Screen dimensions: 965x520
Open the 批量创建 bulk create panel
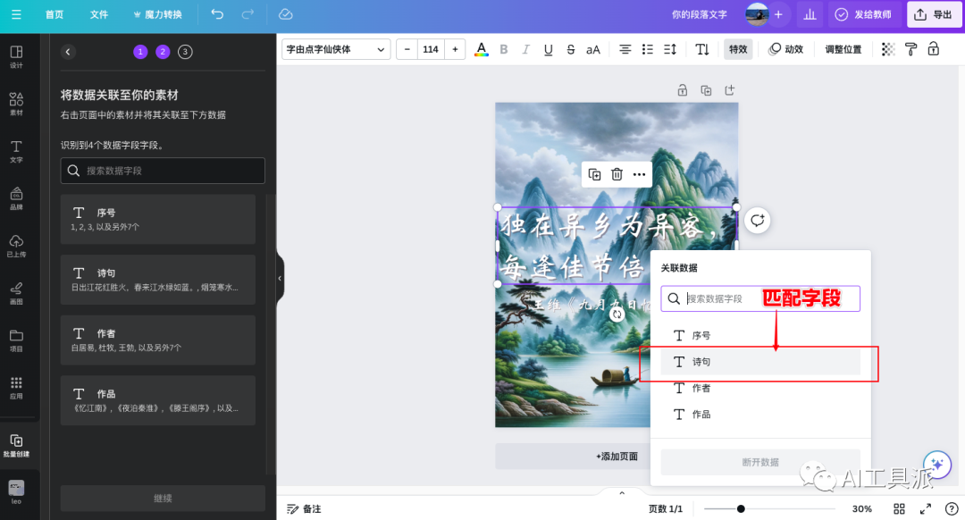click(17, 445)
